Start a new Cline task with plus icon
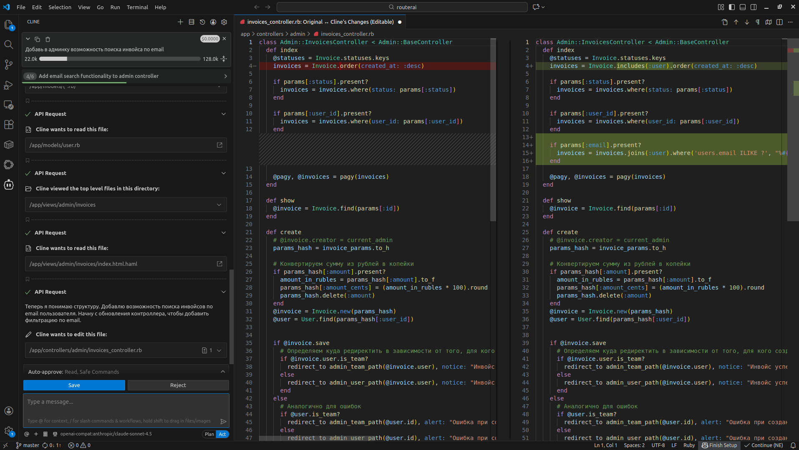 click(x=181, y=22)
